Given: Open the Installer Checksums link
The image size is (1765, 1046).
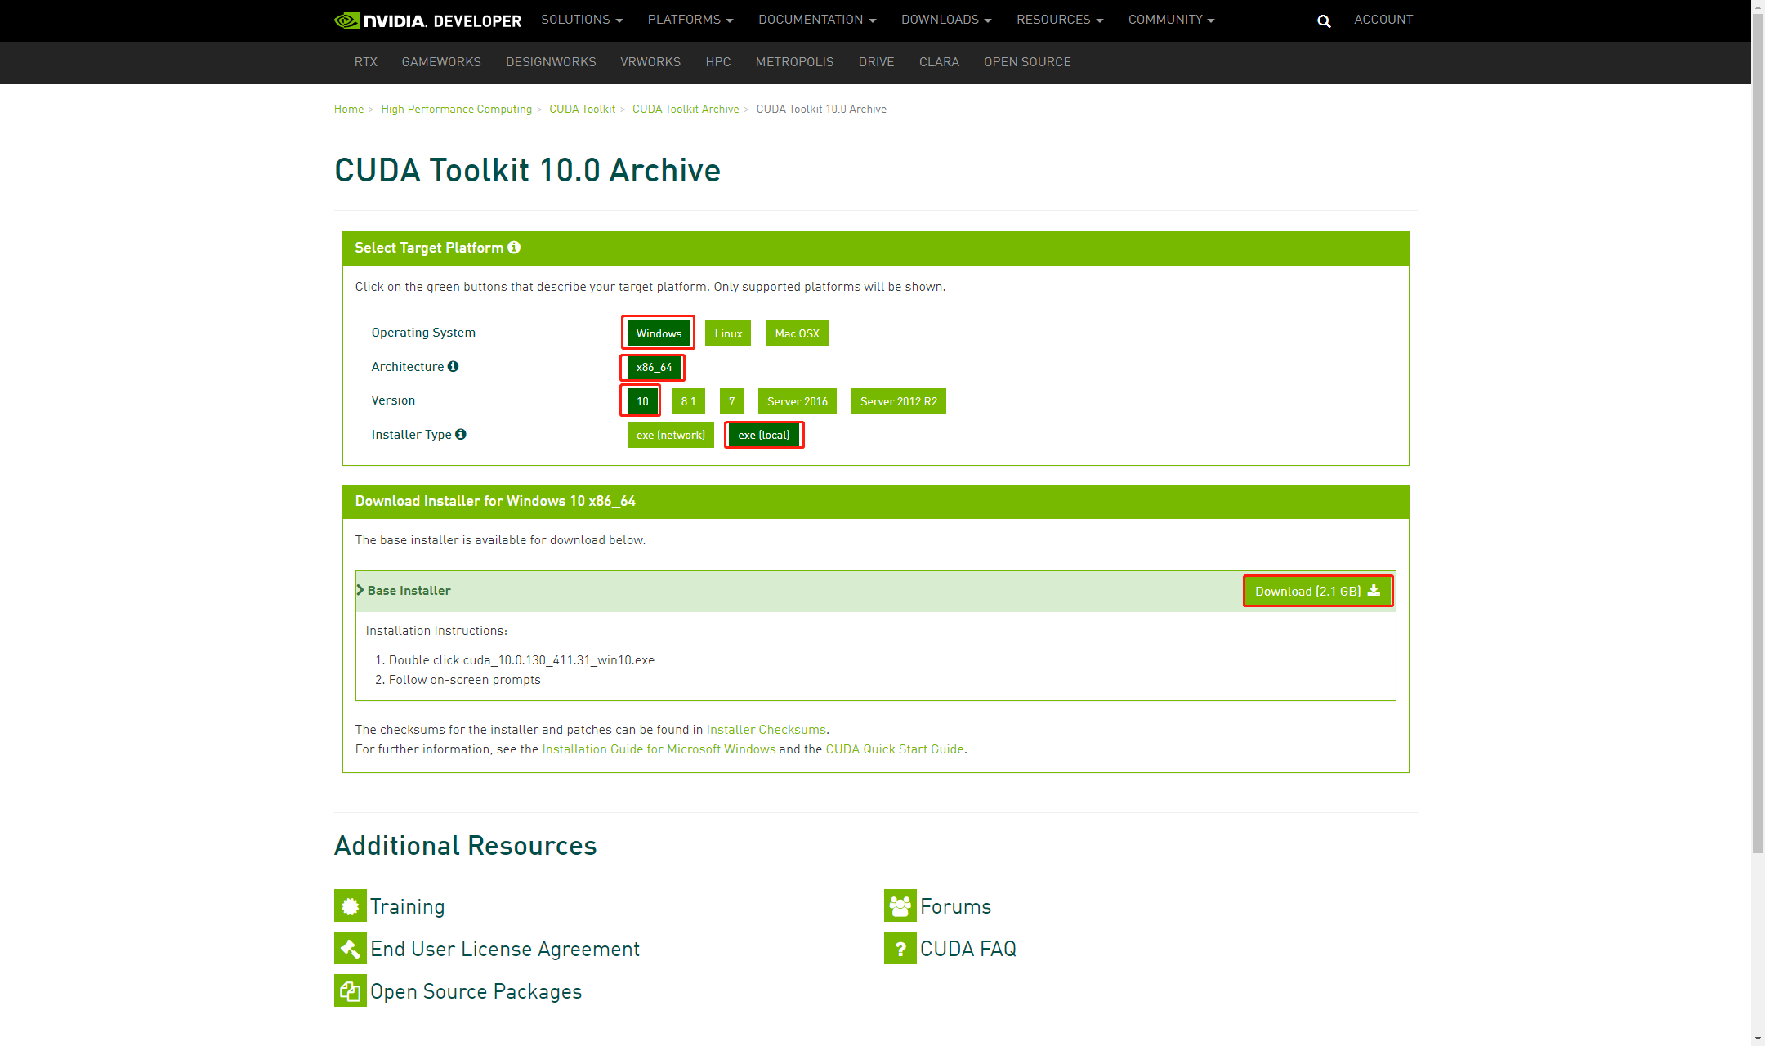Looking at the screenshot, I should [x=766, y=730].
